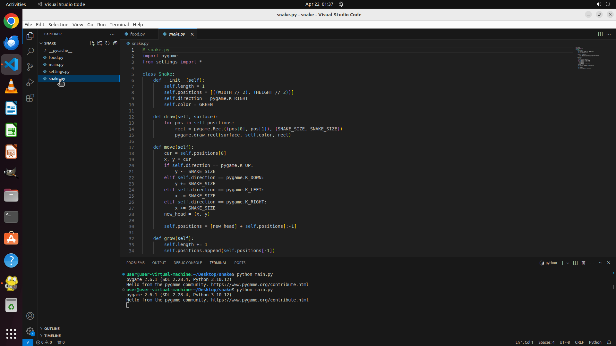
Task: Toggle maximized panel size with the chevron
Action: click(600, 263)
